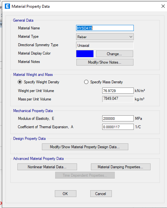Click Weight per Unit Volume field
The image size is (167, 208).
[118, 91]
